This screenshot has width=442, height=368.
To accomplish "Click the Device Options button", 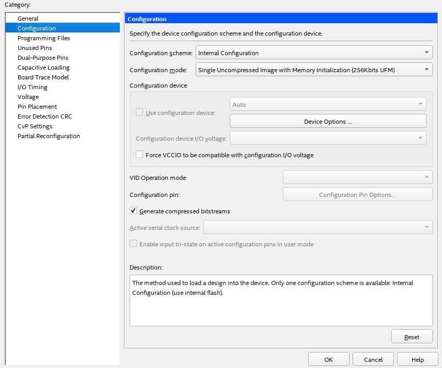I will click(x=328, y=122).
